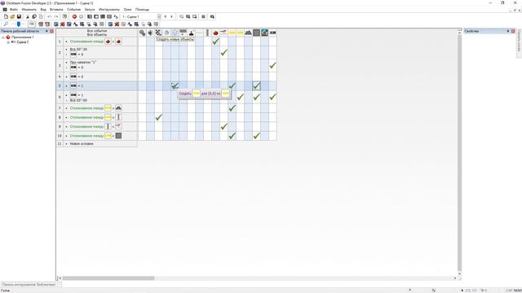Viewport: 522px width, 293px height.
Task: Expand the 'Сцена 1' tree node
Action: click(x=8, y=42)
